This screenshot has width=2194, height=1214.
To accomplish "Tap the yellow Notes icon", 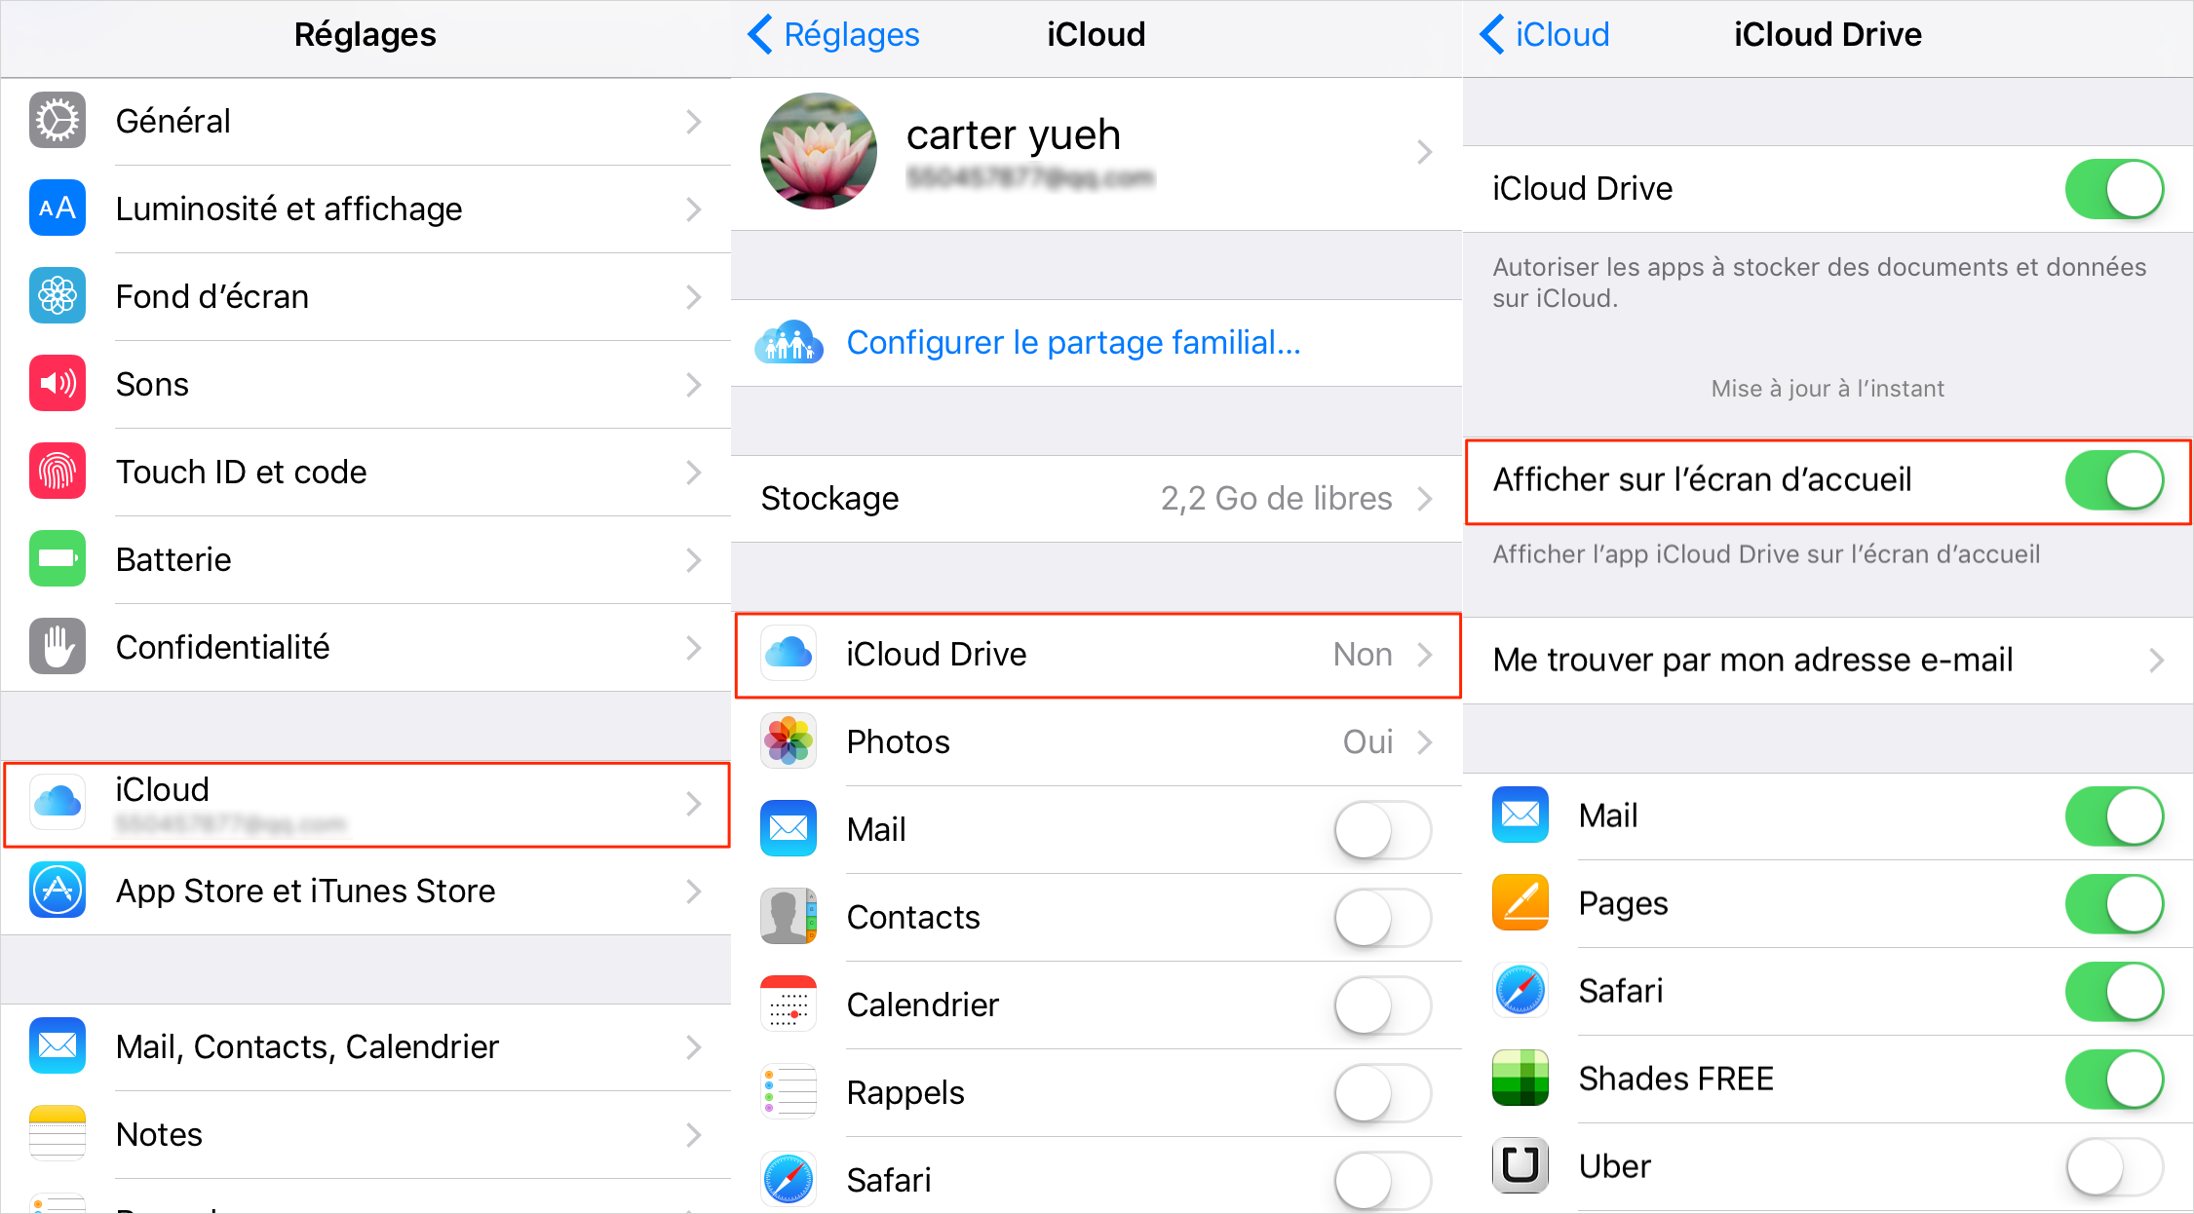I will click(x=58, y=1134).
